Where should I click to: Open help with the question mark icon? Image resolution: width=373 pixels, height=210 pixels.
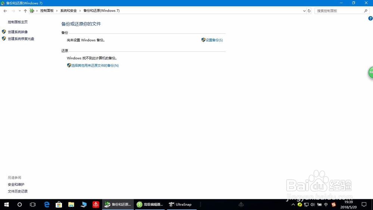pos(370,18)
